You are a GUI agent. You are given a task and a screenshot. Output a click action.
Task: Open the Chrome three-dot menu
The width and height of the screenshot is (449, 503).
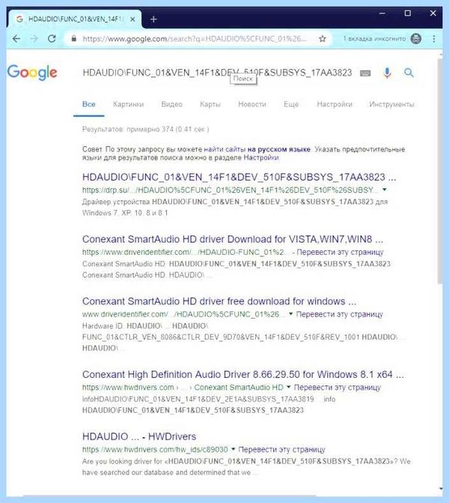click(x=434, y=39)
